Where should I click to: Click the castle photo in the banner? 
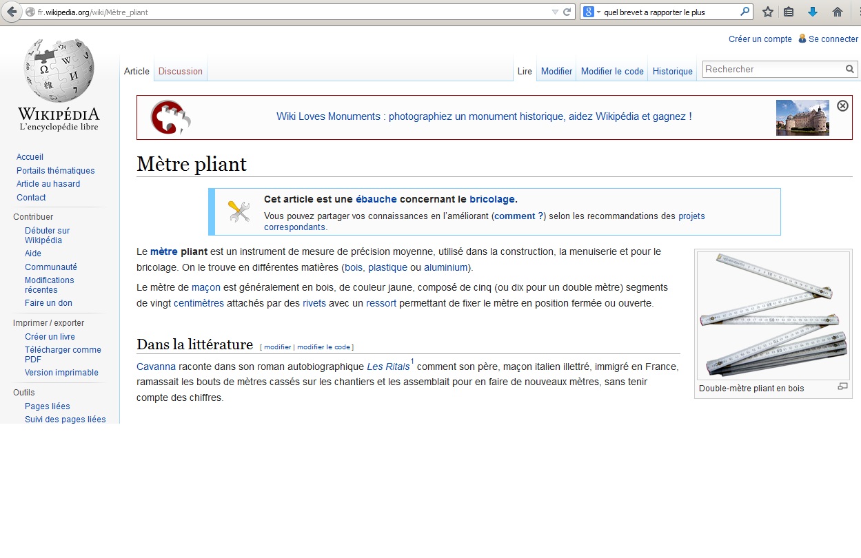pos(802,118)
